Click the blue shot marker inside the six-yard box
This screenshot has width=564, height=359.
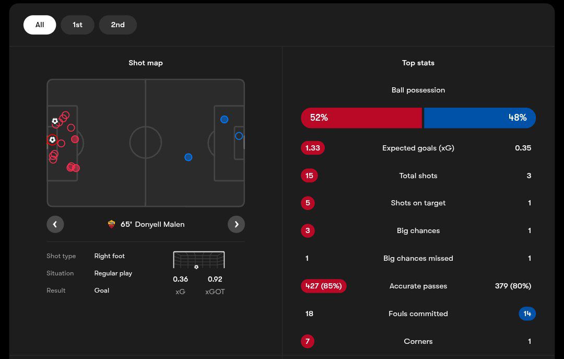pyautogui.click(x=239, y=136)
